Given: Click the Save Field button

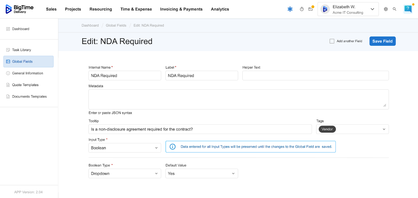Looking at the screenshot, I should pos(382,41).
